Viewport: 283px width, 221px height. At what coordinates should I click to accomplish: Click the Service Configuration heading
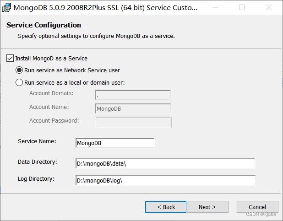[x=44, y=25]
